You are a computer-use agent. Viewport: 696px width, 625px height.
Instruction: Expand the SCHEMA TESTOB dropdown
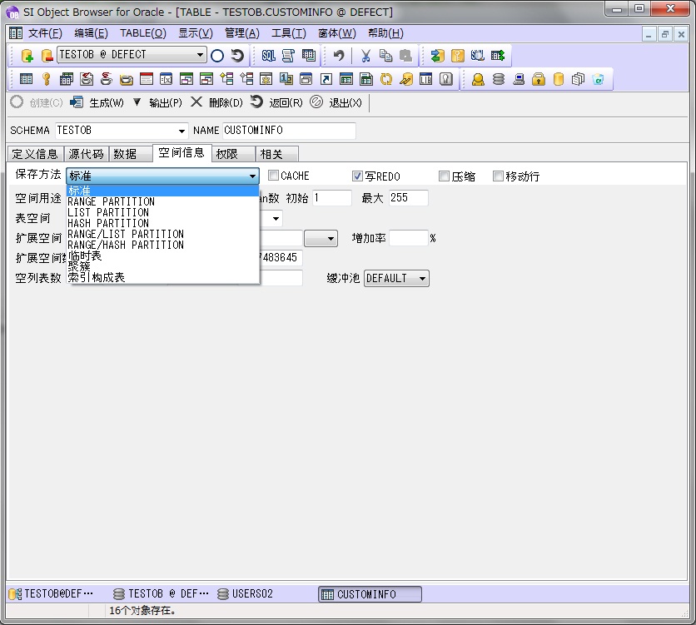[x=181, y=131]
